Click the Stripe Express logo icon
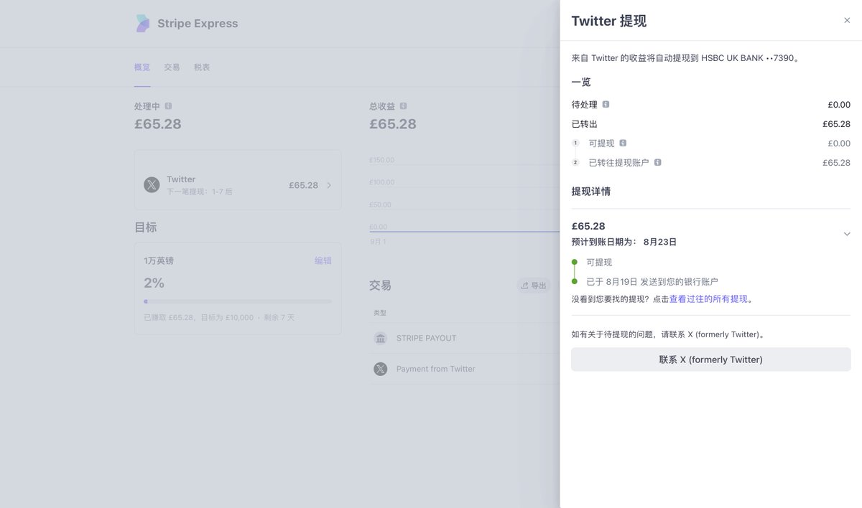Screen dimensions: 862x508 pyautogui.click(x=143, y=24)
